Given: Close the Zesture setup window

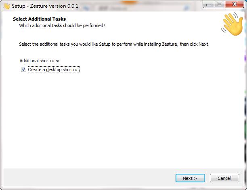Looking at the screenshot, I should pos(234,4).
